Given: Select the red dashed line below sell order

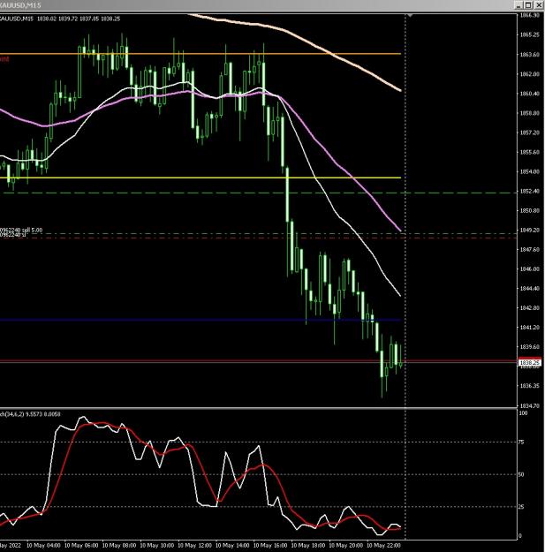Looking at the screenshot, I should 259,238.
